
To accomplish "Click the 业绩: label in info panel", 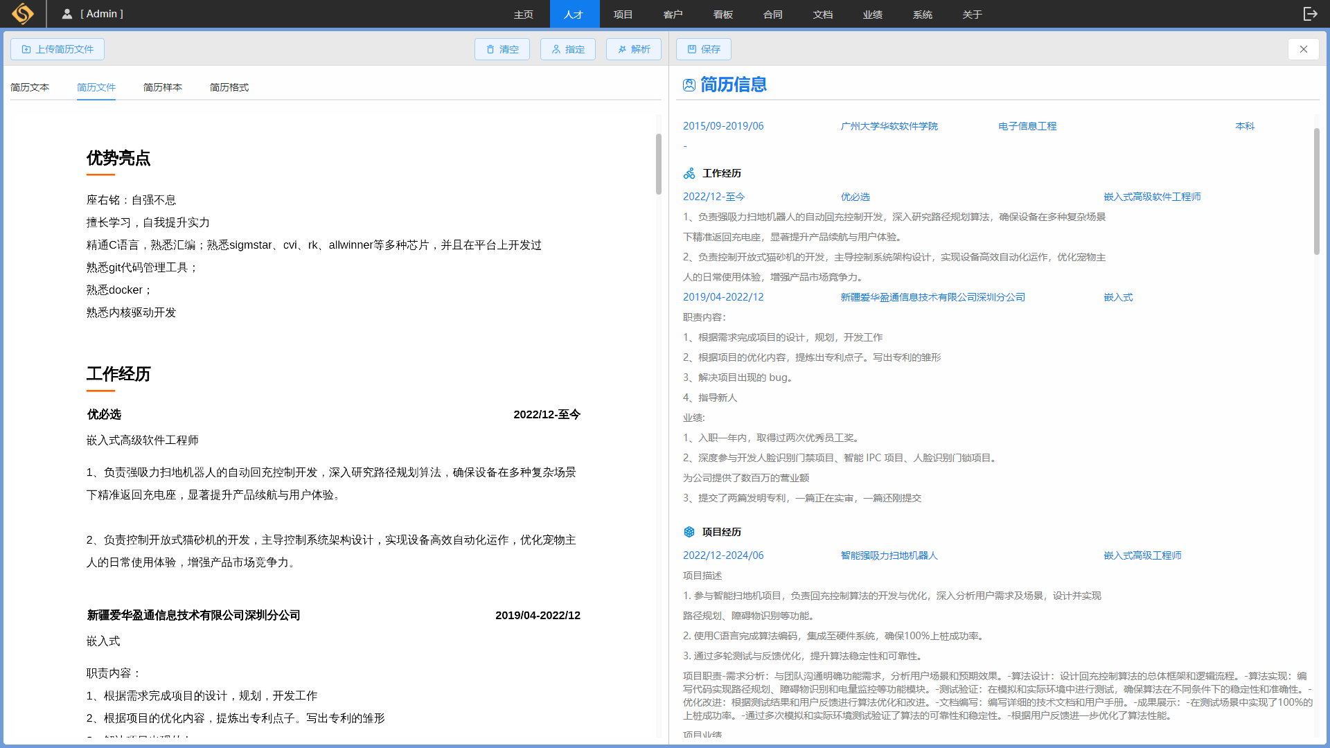I will tap(694, 418).
